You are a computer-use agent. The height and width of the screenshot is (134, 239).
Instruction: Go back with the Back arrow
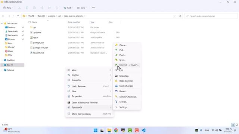(3, 16)
